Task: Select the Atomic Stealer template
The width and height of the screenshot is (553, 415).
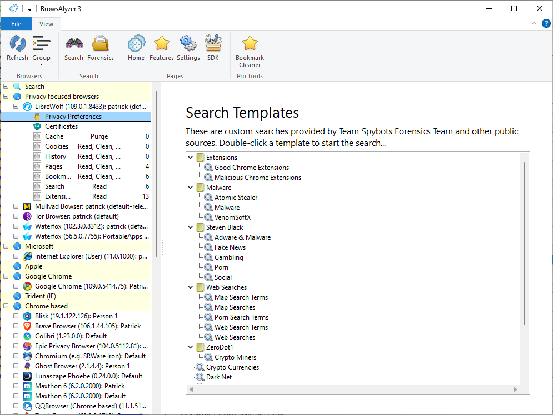Action: click(x=236, y=198)
